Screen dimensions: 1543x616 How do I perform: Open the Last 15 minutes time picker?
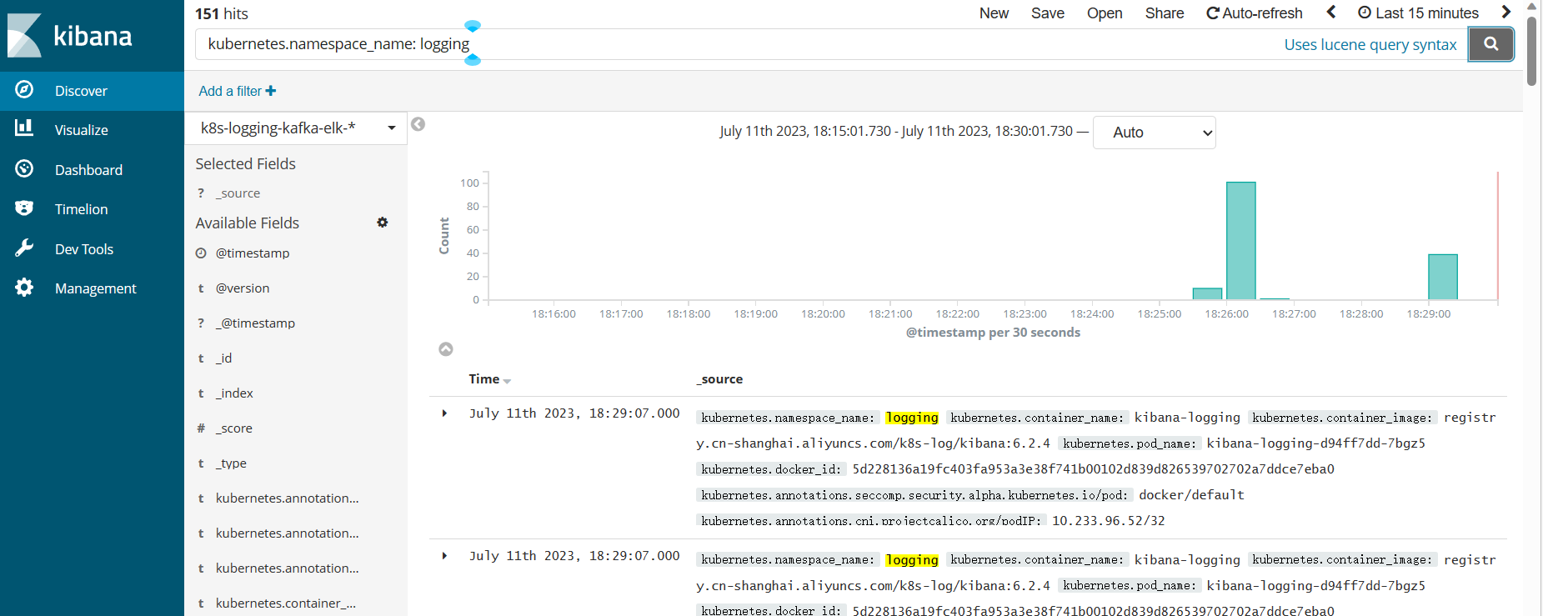click(x=1418, y=13)
